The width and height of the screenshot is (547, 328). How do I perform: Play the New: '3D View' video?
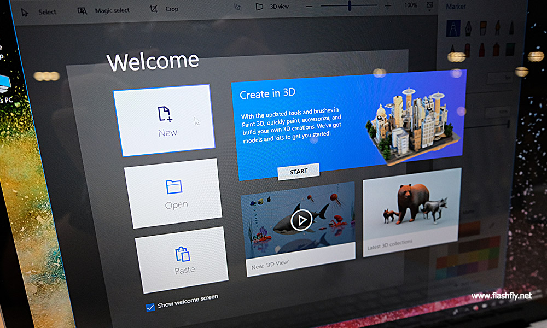tap(301, 220)
